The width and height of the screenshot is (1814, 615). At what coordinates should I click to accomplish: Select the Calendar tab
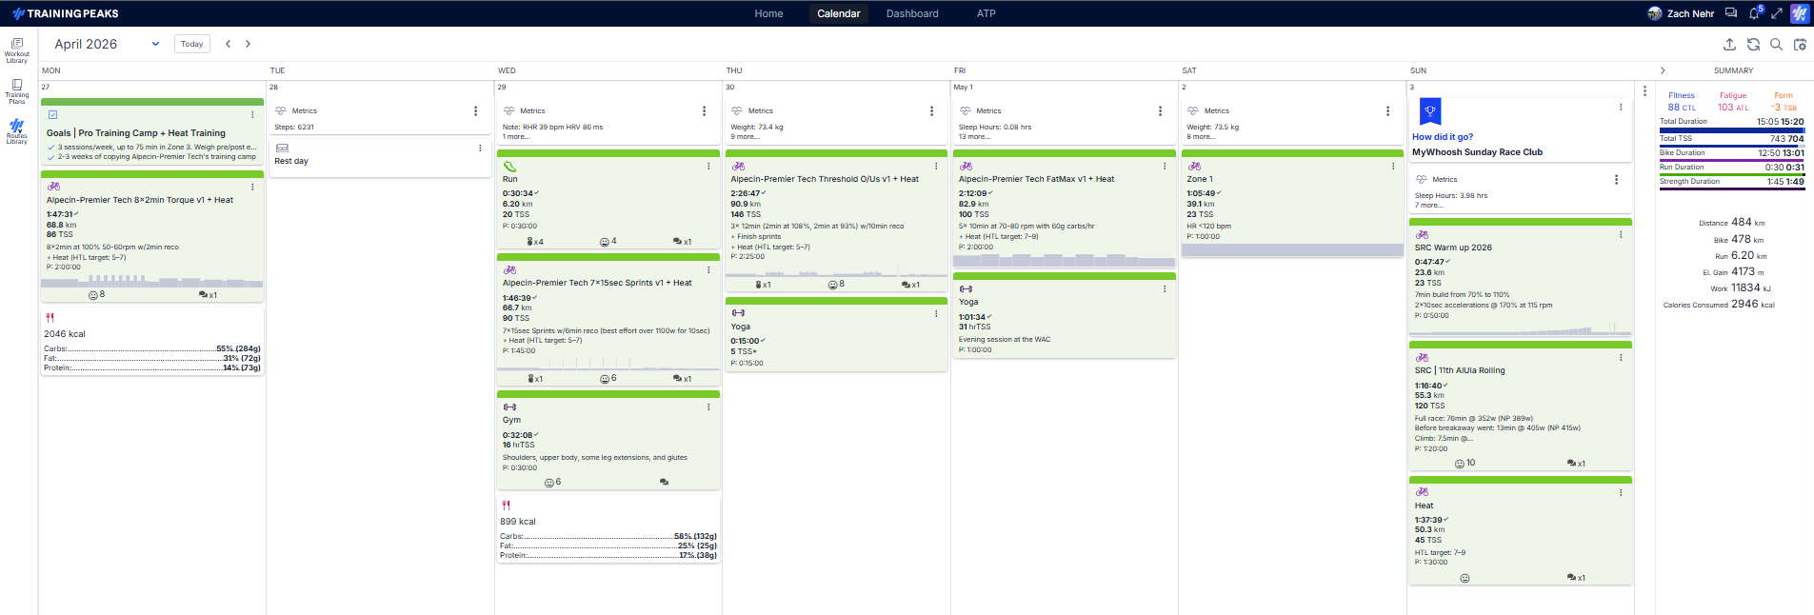tap(839, 13)
